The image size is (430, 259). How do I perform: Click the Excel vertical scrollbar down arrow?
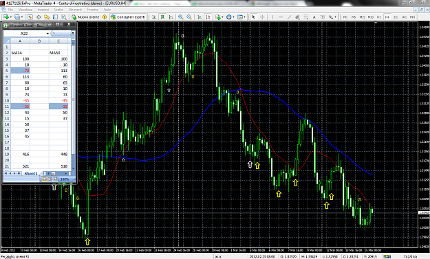pos(73,168)
